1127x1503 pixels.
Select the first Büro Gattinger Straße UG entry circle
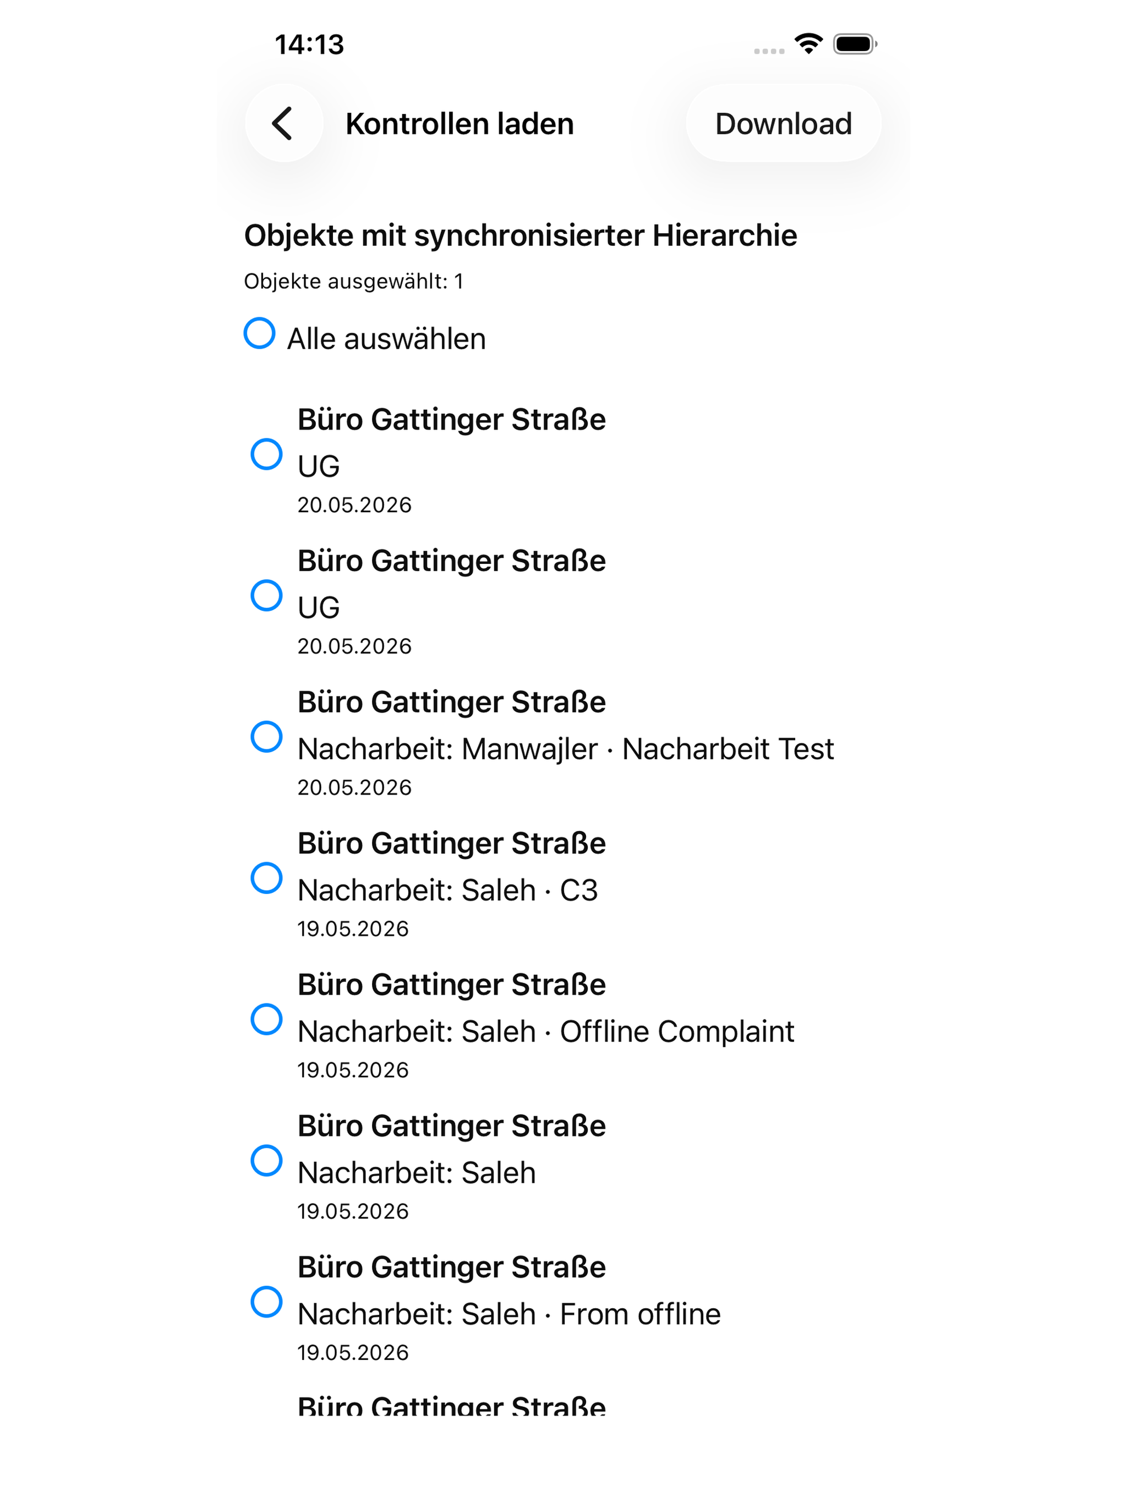[266, 454]
